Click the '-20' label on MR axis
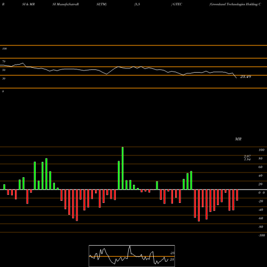The height and width of the screenshot is (267, 267). click(261, 201)
